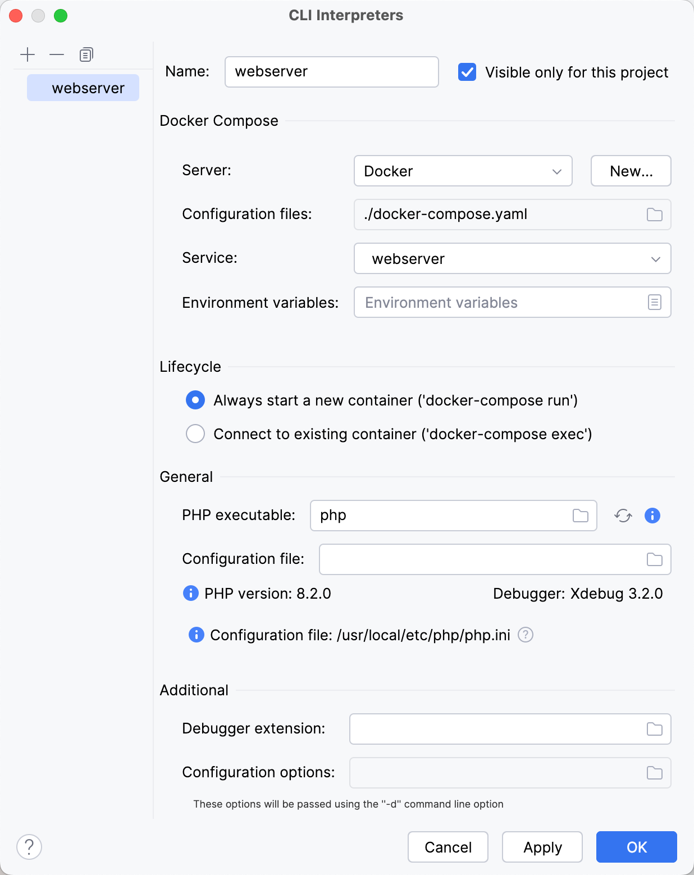Open help via the question mark icon

(x=29, y=847)
